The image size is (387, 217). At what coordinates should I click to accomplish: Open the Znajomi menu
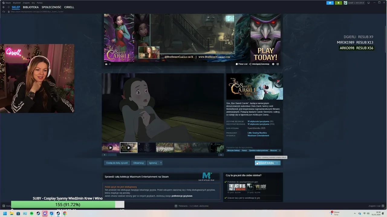click(x=26, y=3)
